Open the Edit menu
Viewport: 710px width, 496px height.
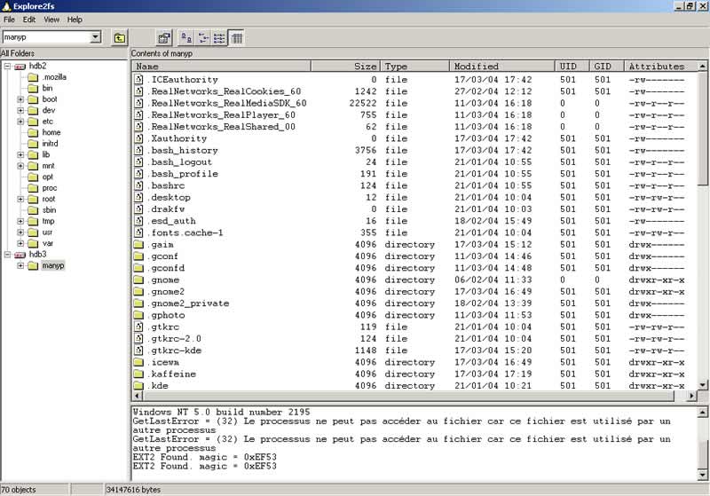[29, 20]
